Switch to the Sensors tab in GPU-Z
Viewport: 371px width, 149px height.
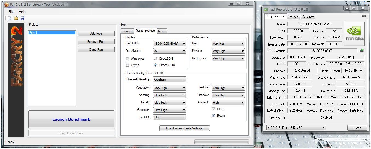(x=293, y=17)
